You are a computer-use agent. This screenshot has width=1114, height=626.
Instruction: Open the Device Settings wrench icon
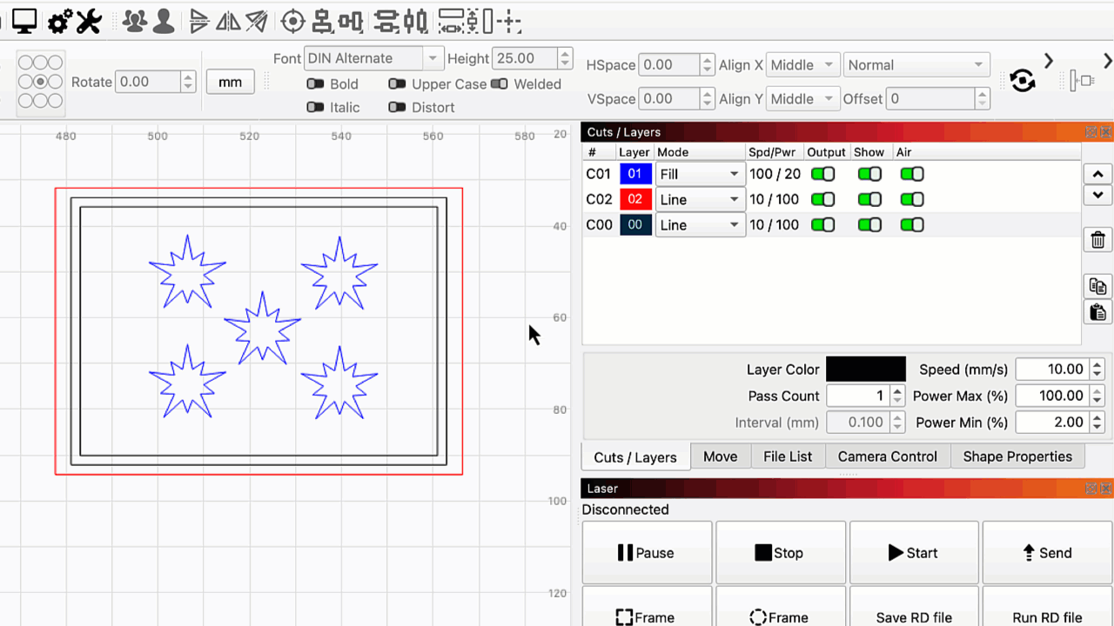point(89,22)
